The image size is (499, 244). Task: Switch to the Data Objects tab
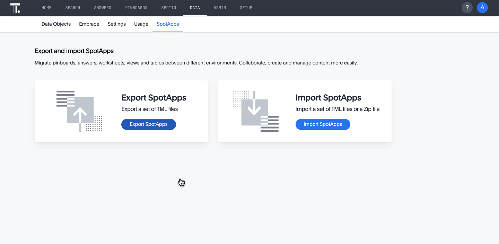(56, 24)
